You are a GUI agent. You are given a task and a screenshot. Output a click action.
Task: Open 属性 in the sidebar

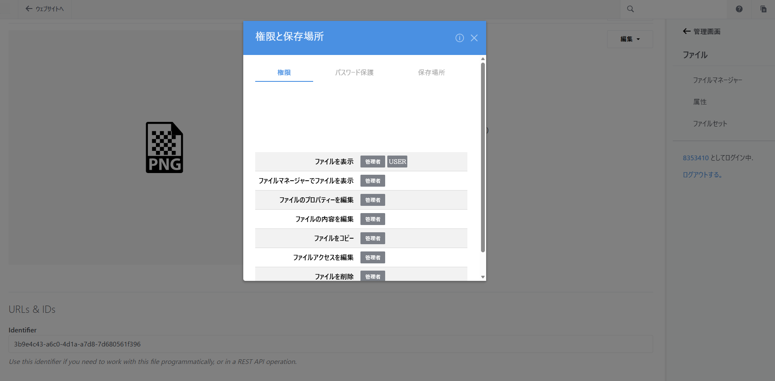pos(700,102)
